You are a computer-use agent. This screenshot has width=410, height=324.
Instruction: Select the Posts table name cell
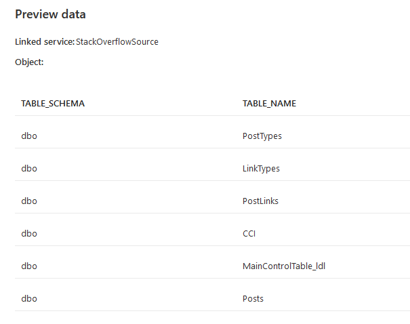(253, 298)
